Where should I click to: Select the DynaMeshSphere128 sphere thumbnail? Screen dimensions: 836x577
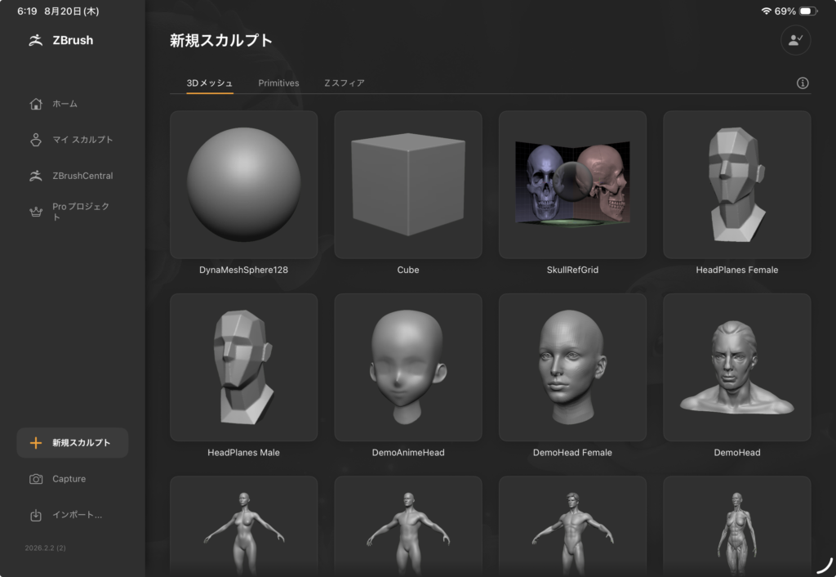pos(243,185)
